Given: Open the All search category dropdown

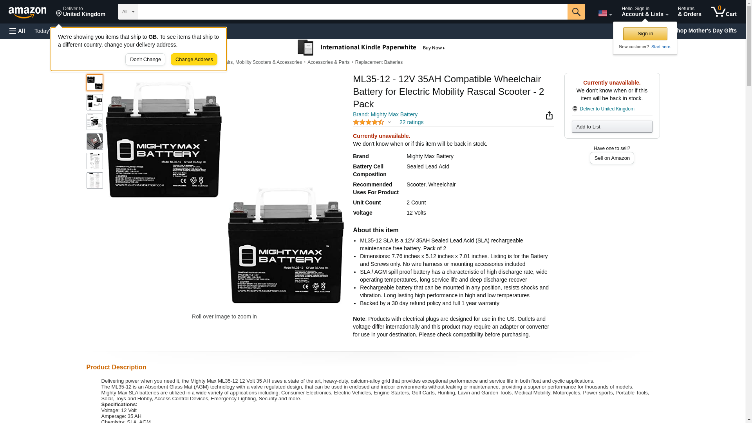Looking at the screenshot, I should 128,12.
